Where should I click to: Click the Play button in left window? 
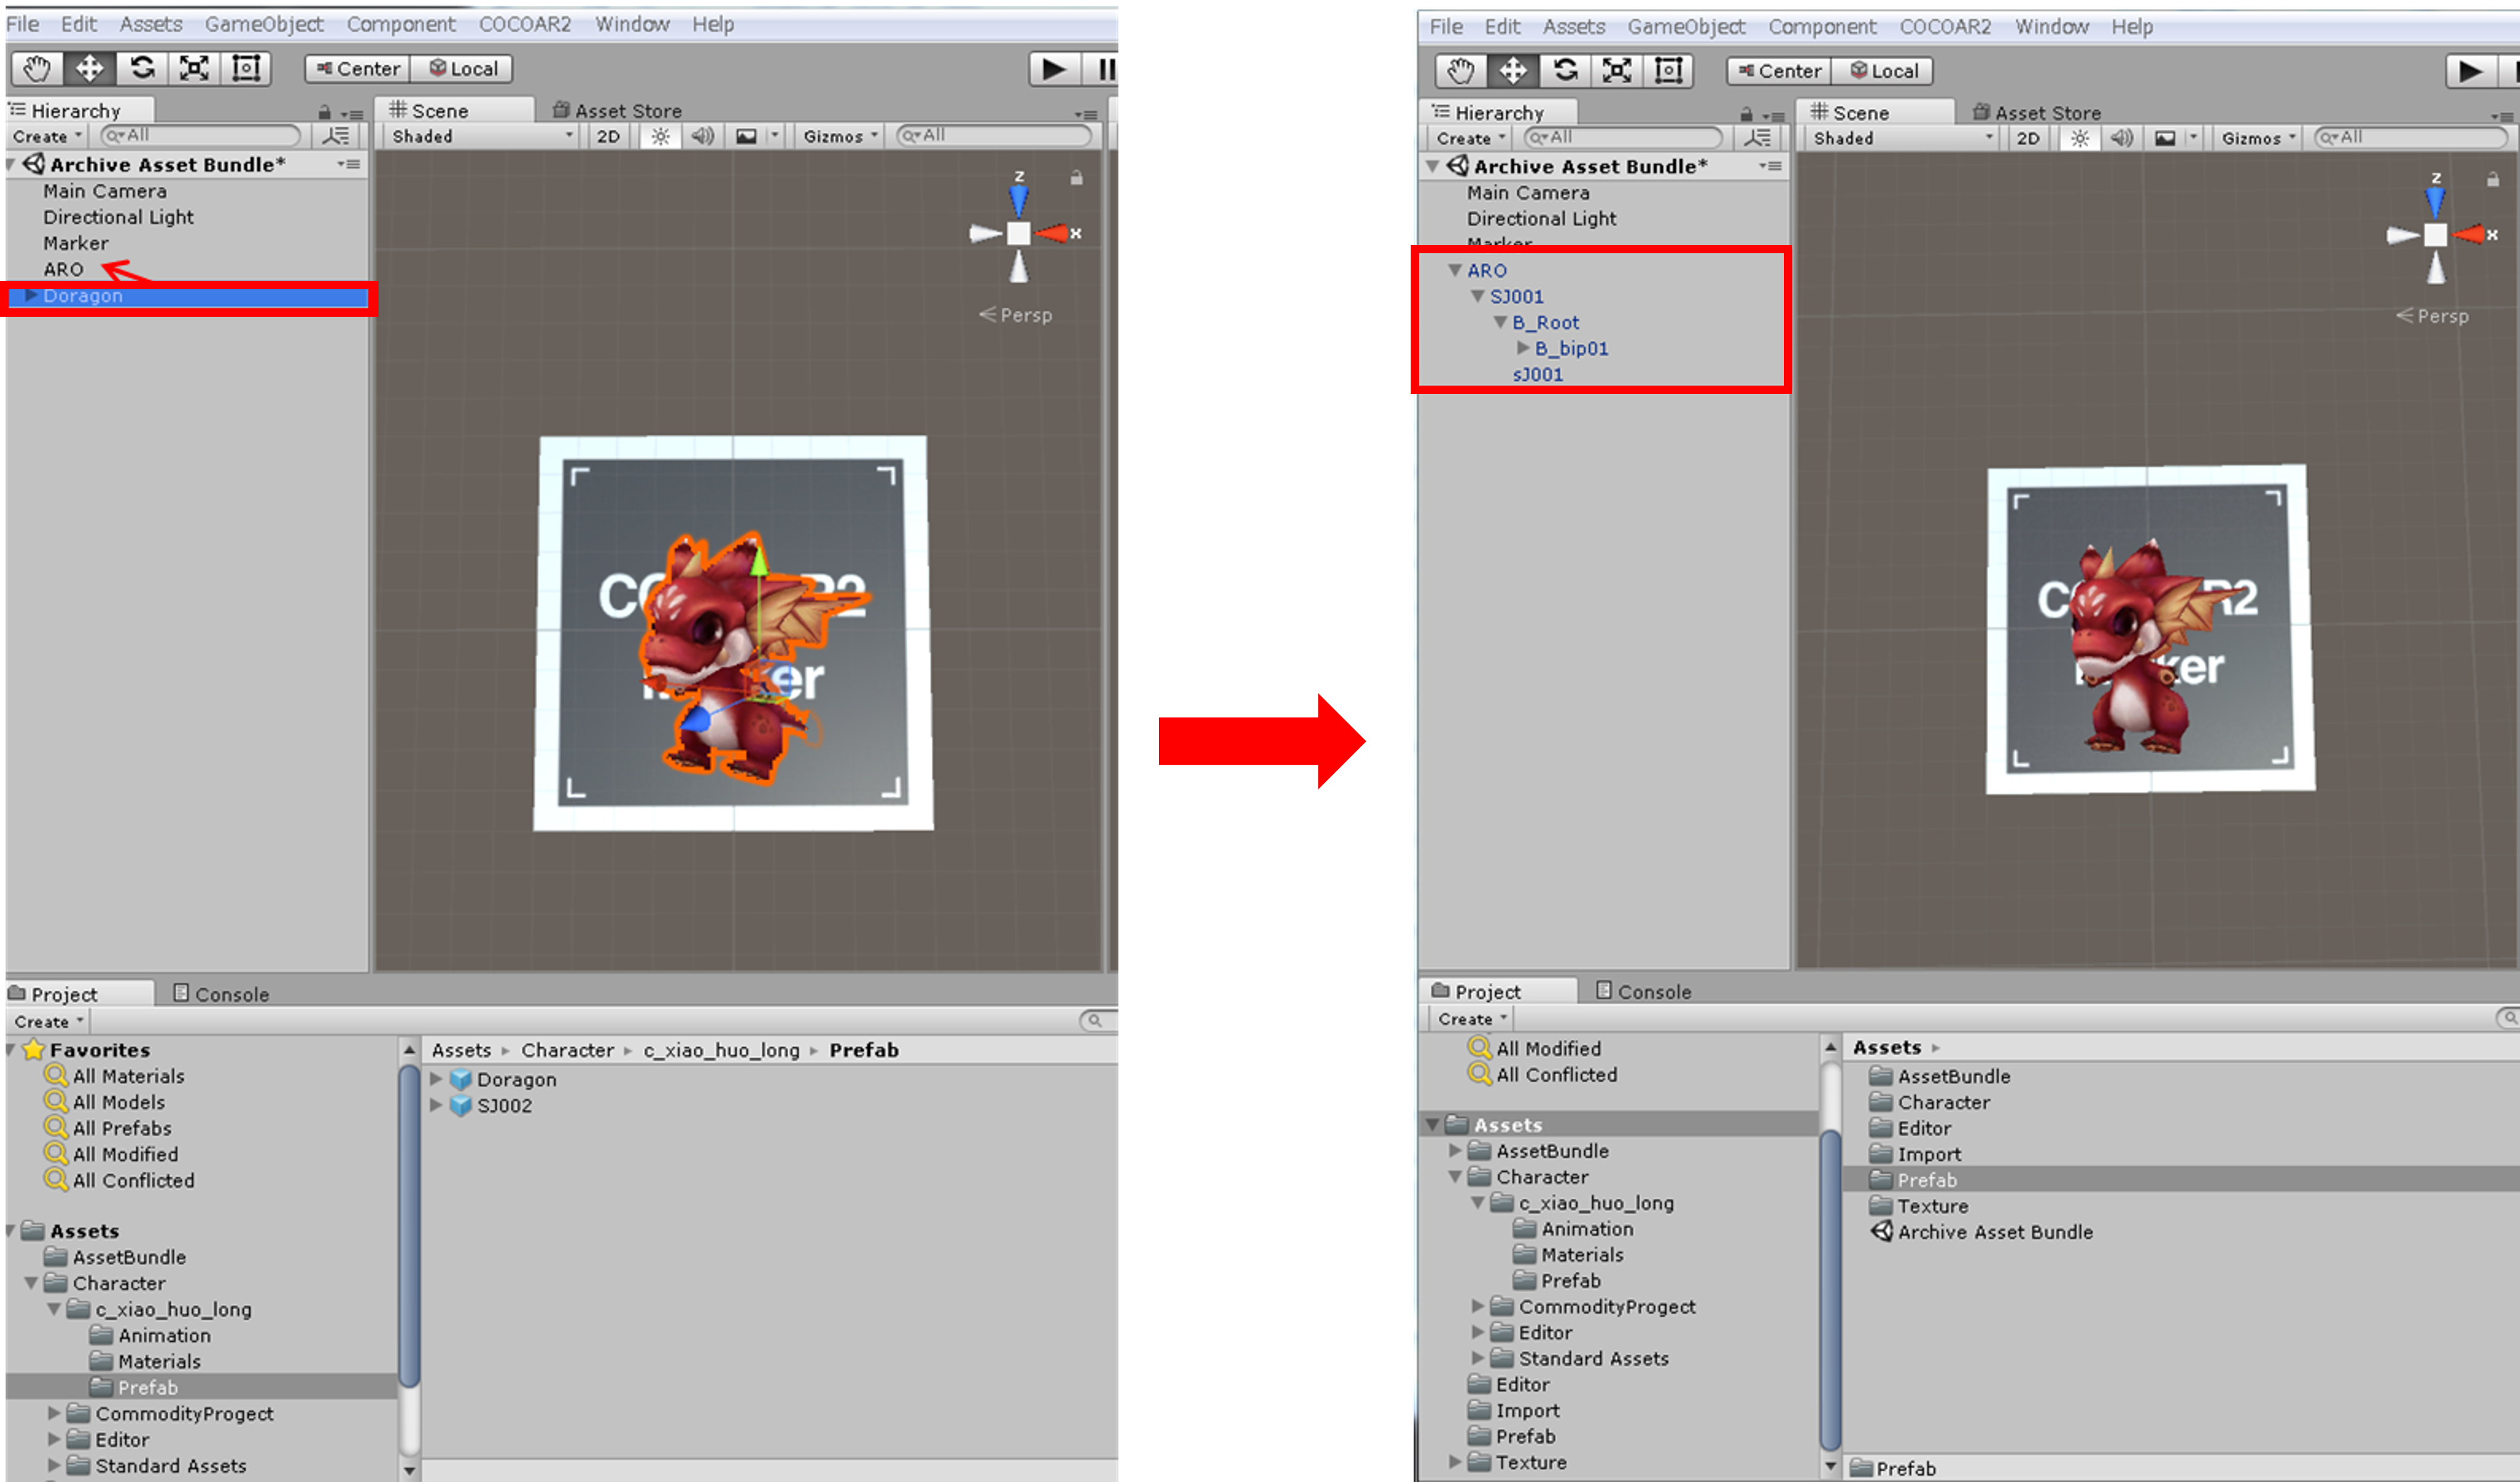tap(1054, 69)
